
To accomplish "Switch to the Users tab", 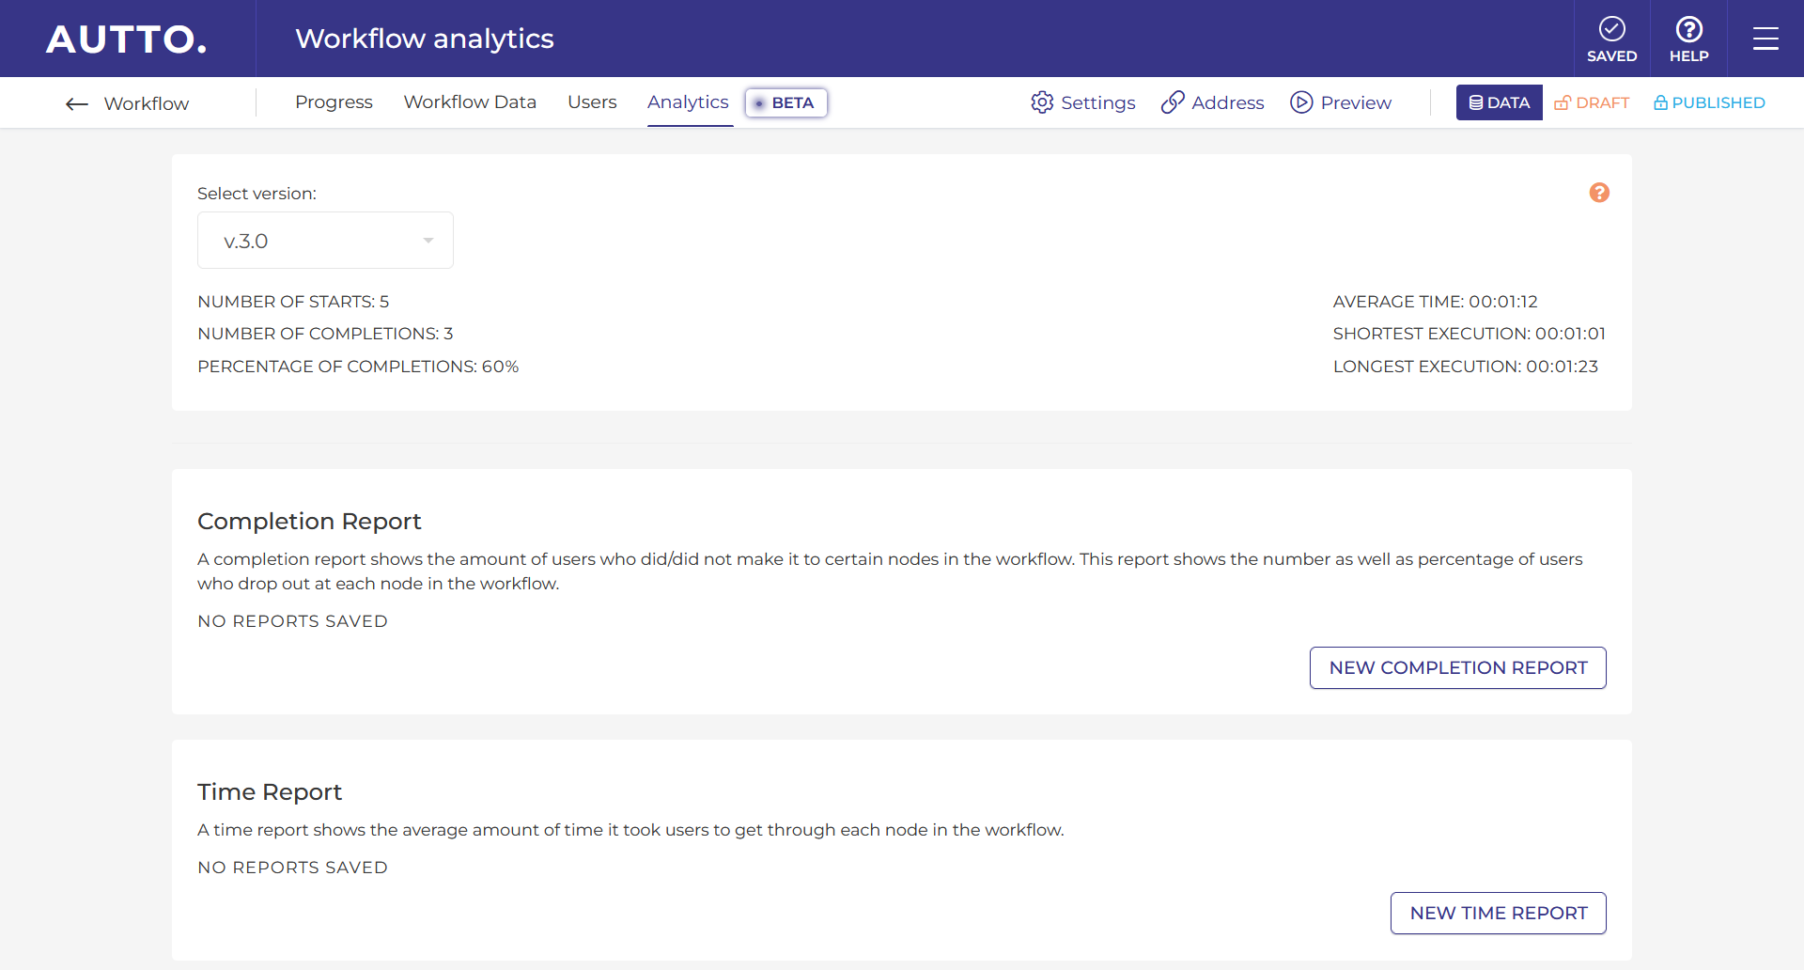I will click(592, 102).
